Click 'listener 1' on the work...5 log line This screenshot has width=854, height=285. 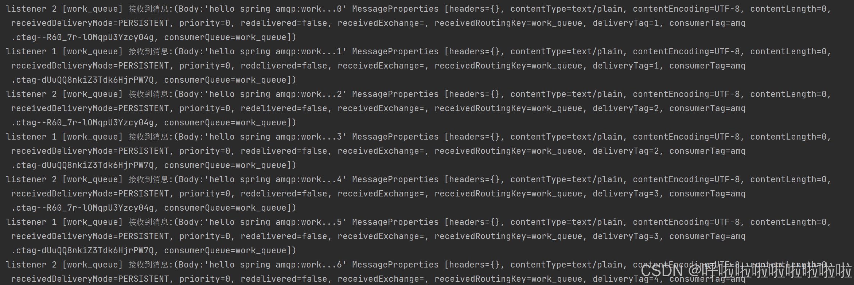tap(31, 222)
